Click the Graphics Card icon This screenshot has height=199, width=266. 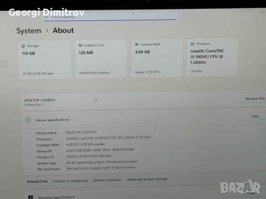pos(80,45)
